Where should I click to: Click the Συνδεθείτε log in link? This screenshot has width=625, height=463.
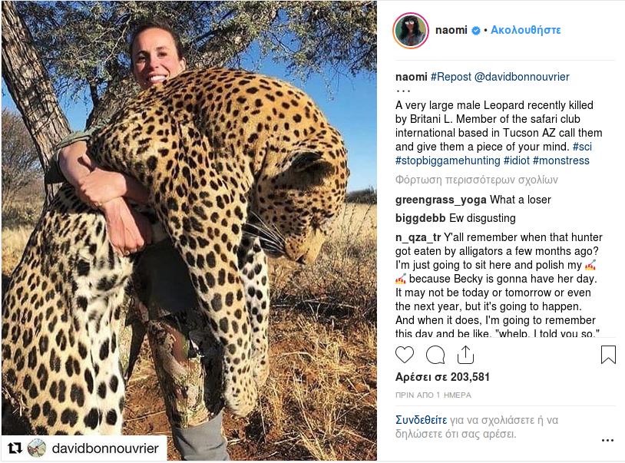pyautogui.click(x=421, y=420)
